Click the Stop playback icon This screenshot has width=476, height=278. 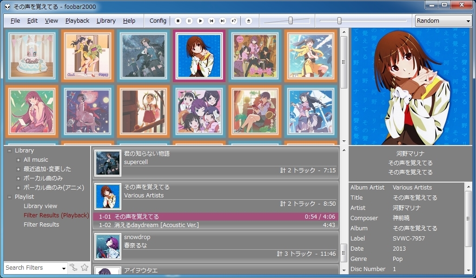coord(178,21)
